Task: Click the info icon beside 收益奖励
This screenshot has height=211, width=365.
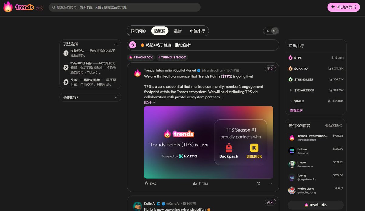Action: point(341,125)
